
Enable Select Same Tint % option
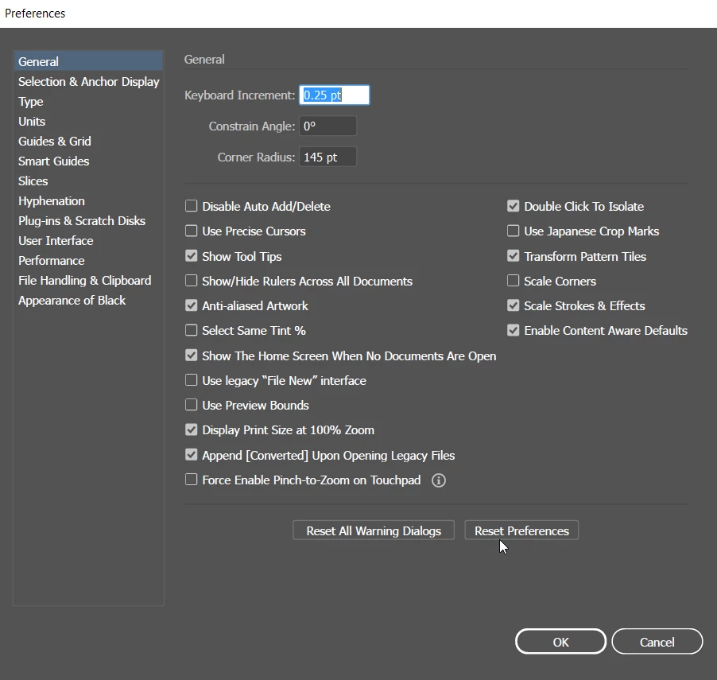pos(191,330)
